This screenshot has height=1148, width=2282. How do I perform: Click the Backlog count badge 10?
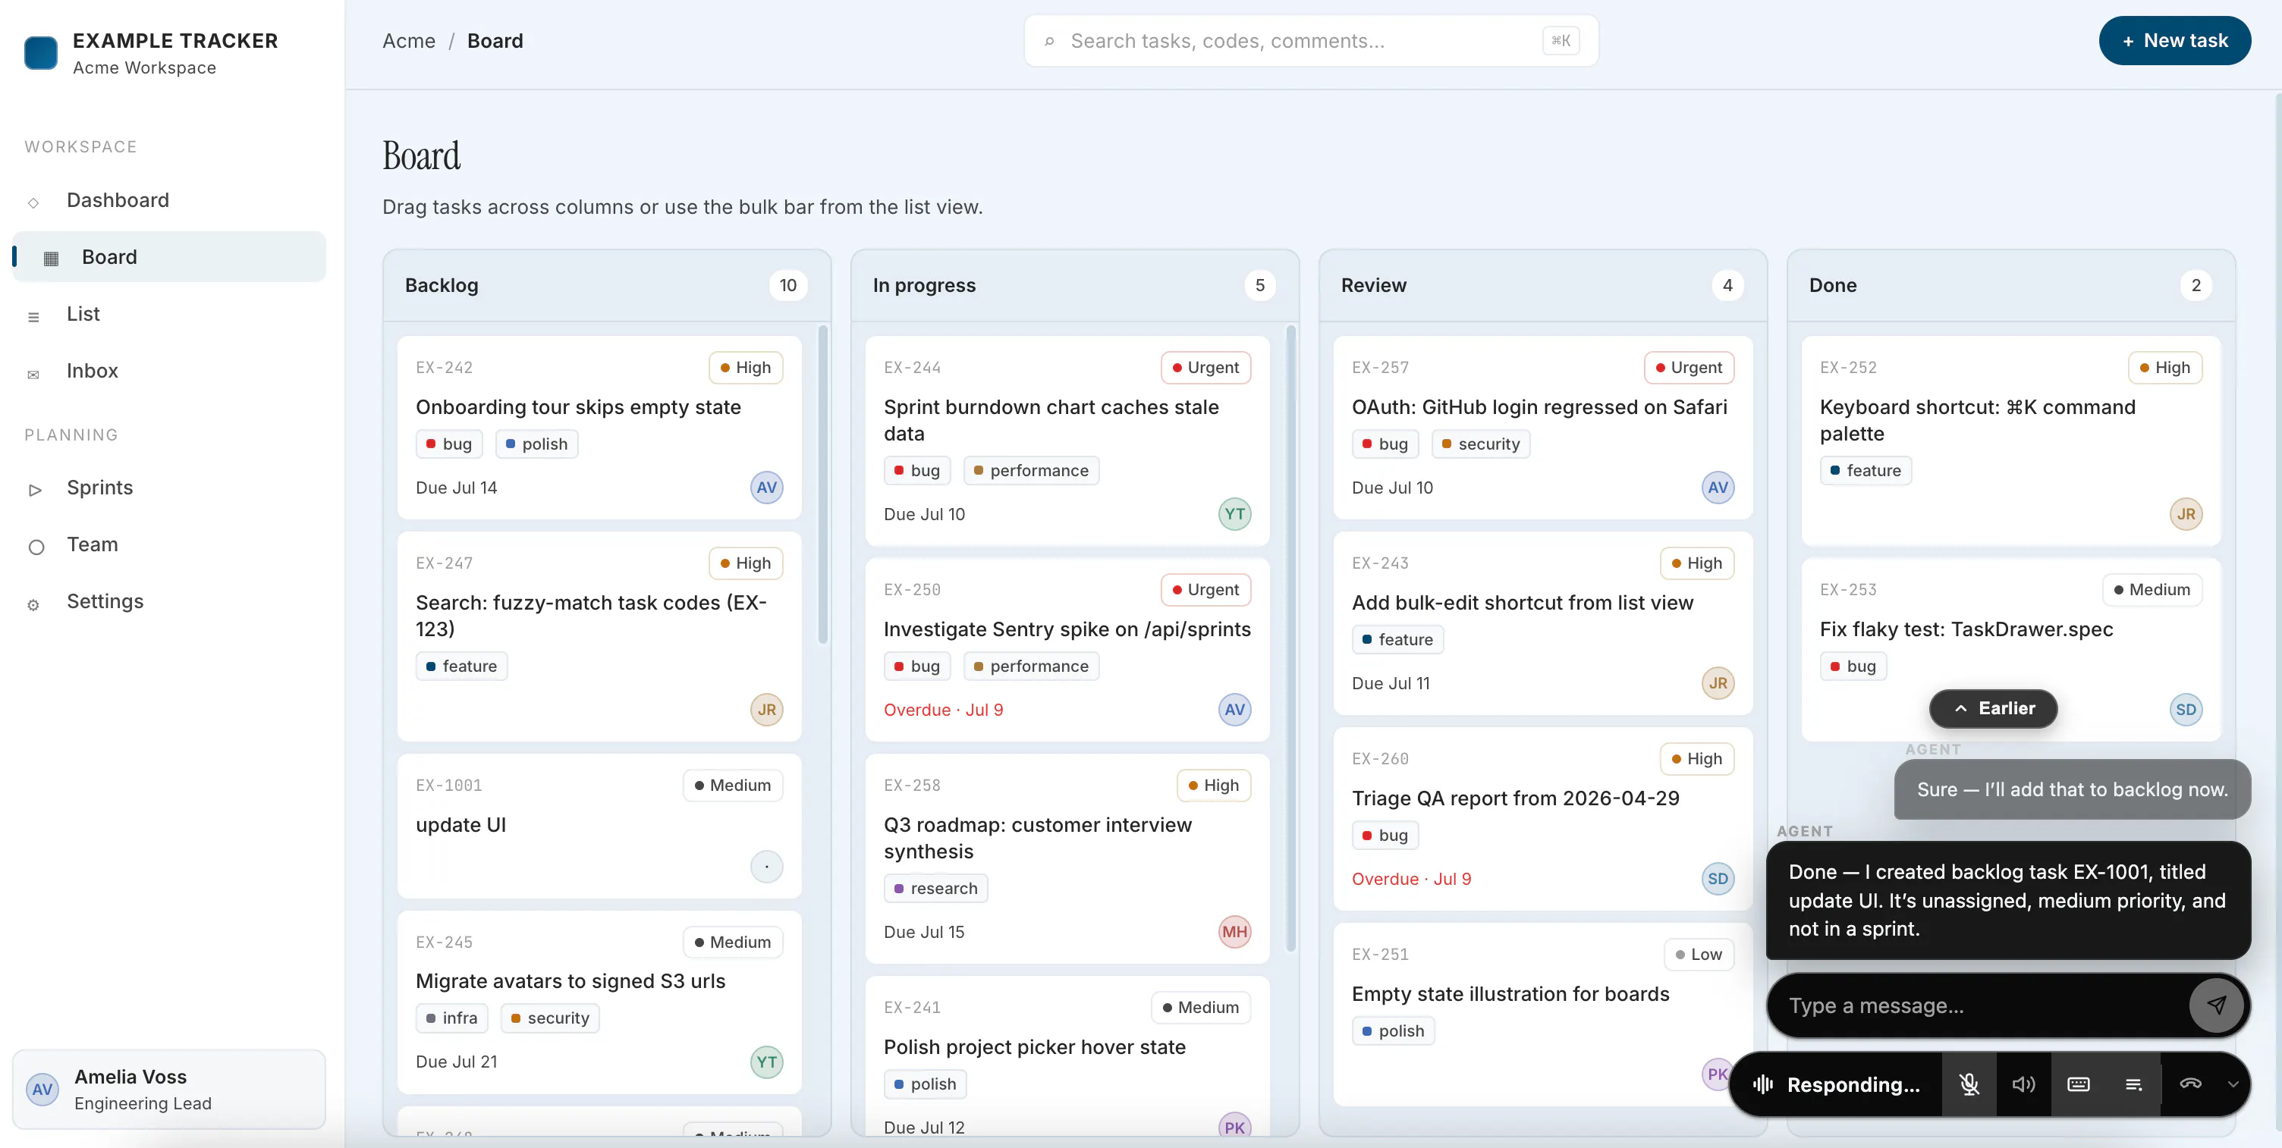[x=787, y=285]
